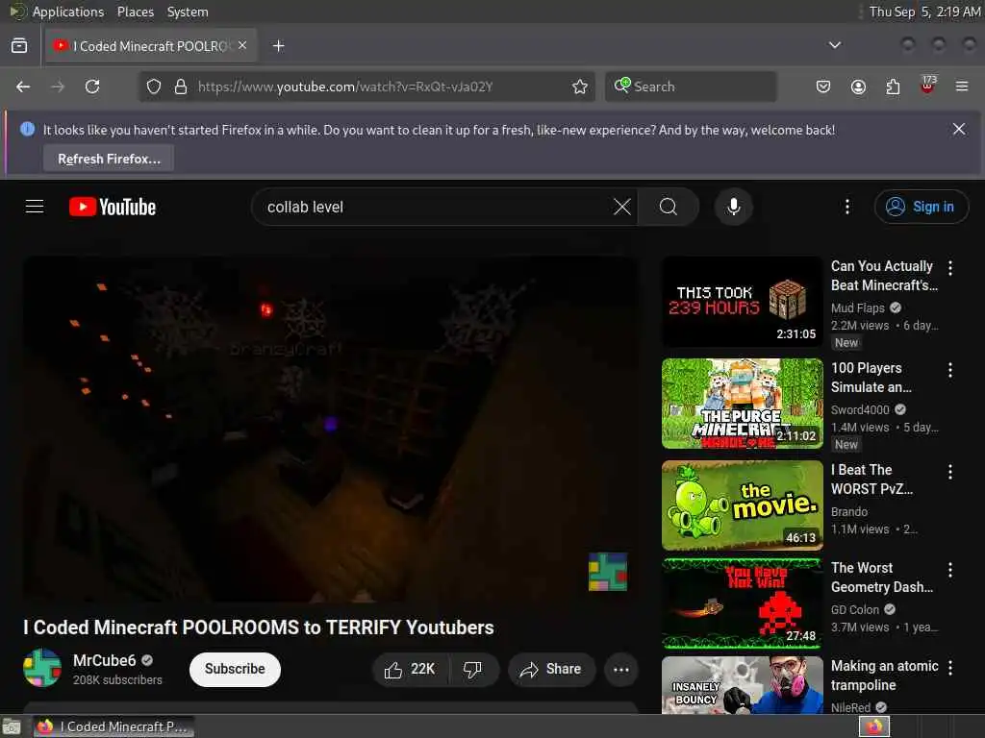Image resolution: width=985 pixels, height=738 pixels.
Task: Expand the list all tabs chevron
Action: 834,45
